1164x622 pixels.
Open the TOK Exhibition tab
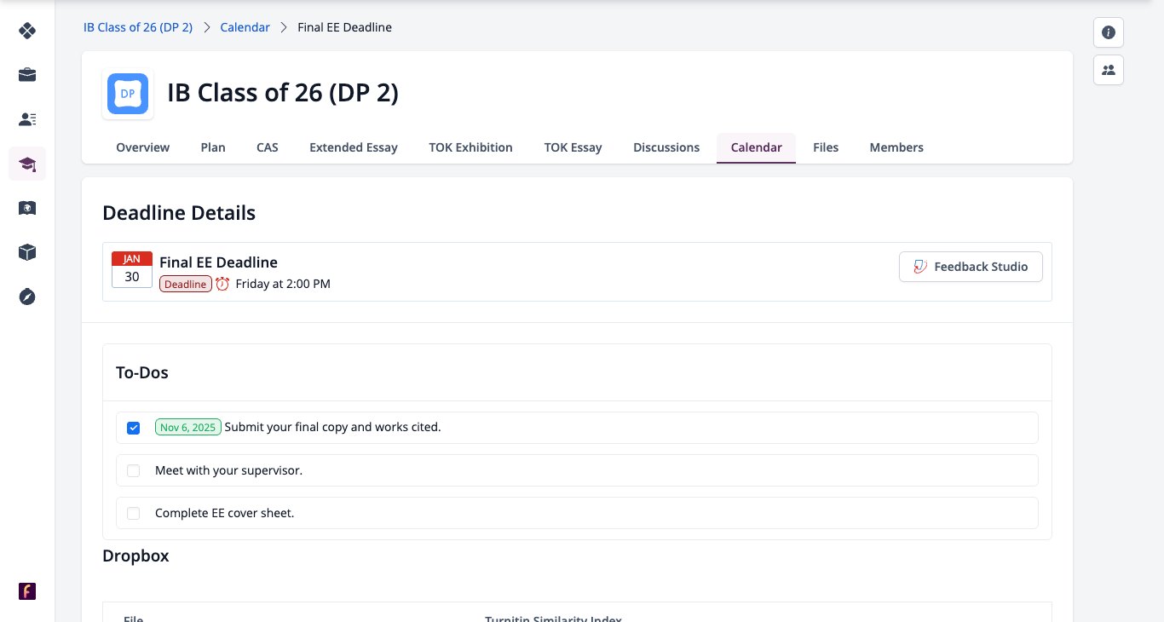(x=470, y=147)
